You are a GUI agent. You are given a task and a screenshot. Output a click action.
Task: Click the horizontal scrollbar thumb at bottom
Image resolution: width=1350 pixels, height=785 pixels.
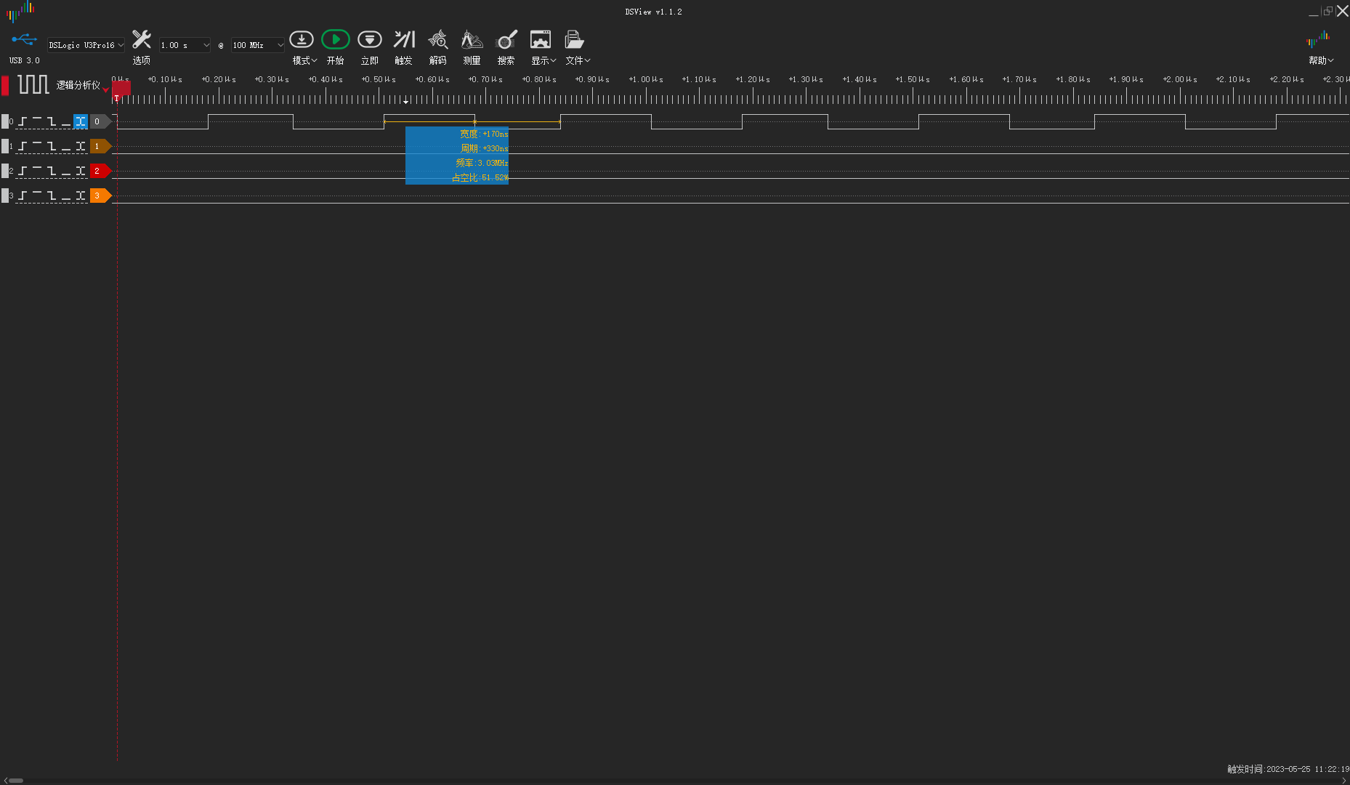[16, 781]
